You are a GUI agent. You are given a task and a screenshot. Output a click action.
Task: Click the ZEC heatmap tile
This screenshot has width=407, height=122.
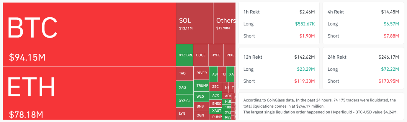[x=215, y=87]
